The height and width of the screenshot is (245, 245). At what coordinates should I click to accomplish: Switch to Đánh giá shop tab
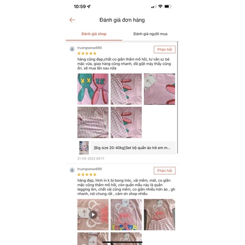pyautogui.click(x=94, y=34)
